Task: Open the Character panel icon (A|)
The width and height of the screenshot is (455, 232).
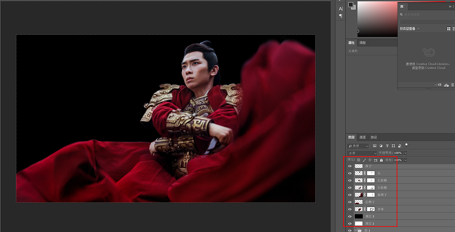Action: click(x=341, y=9)
